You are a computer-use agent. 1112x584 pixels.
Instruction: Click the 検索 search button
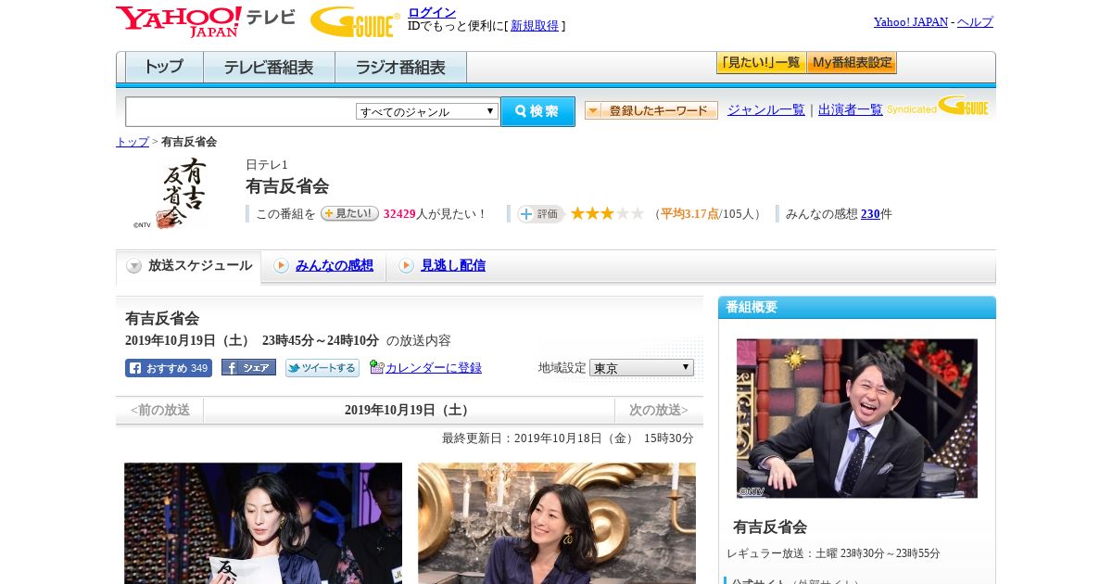pos(537,111)
